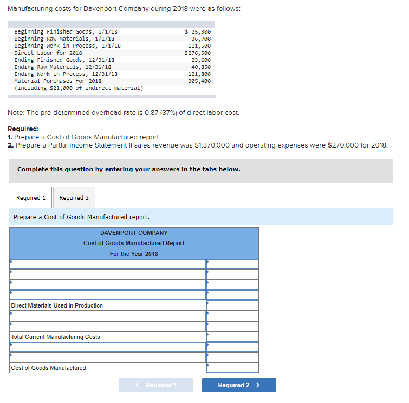Click 'Beginning Finished Goods, 1/1/18' data row

click(x=111, y=31)
